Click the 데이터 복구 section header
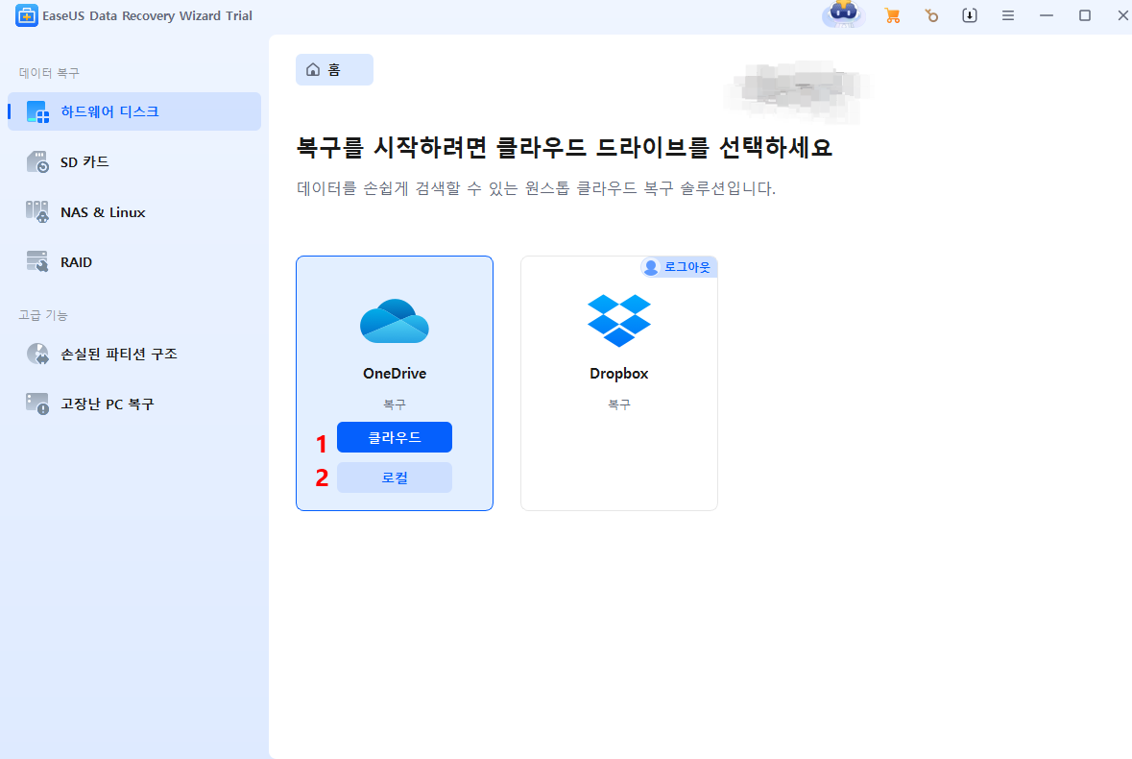Image resolution: width=1132 pixels, height=759 pixels. pyautogui.click(x=49, y=73)
